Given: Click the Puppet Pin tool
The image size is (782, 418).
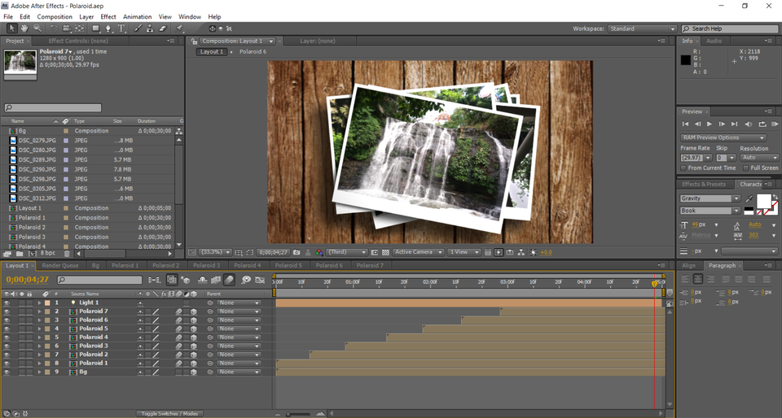Looking at the screenshot, I should [180, 28].
